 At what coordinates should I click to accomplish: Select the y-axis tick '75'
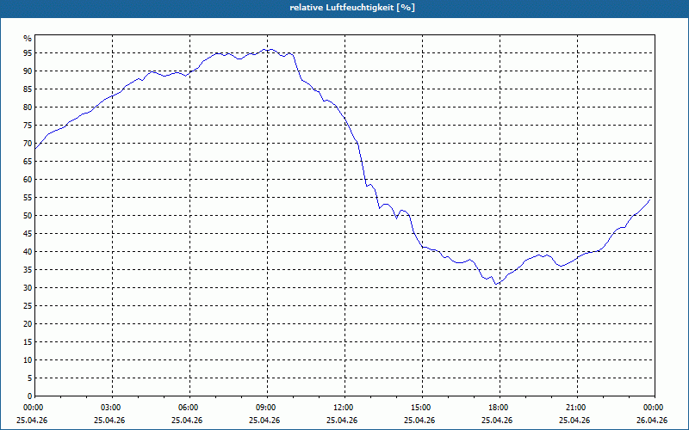click(x=28, y=125)
